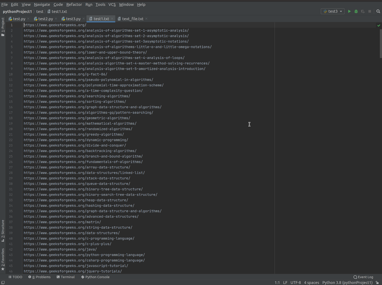Click the java URL line
Image resolution: width=382 pixels, height=285 pixels.
click(x=60, y=249)
